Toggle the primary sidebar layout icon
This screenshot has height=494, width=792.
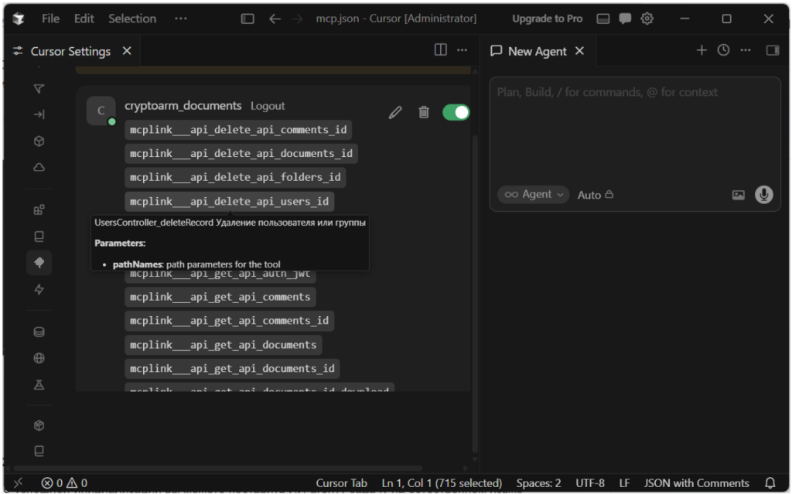pyautogui.click(x=247, y=19)
